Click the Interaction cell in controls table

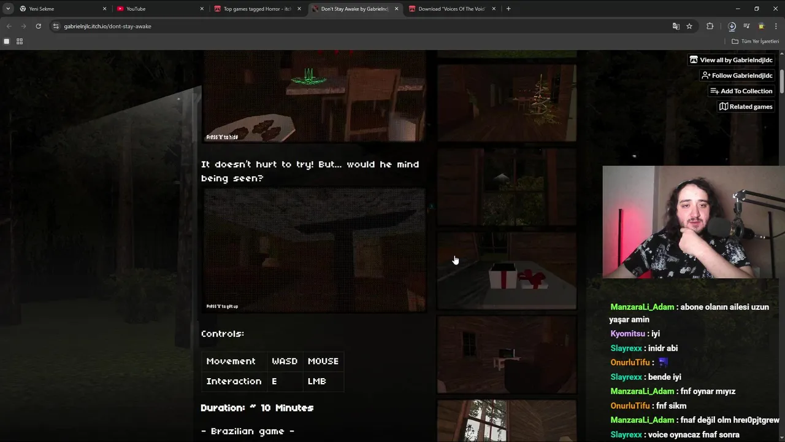click(x=234, y=381)
